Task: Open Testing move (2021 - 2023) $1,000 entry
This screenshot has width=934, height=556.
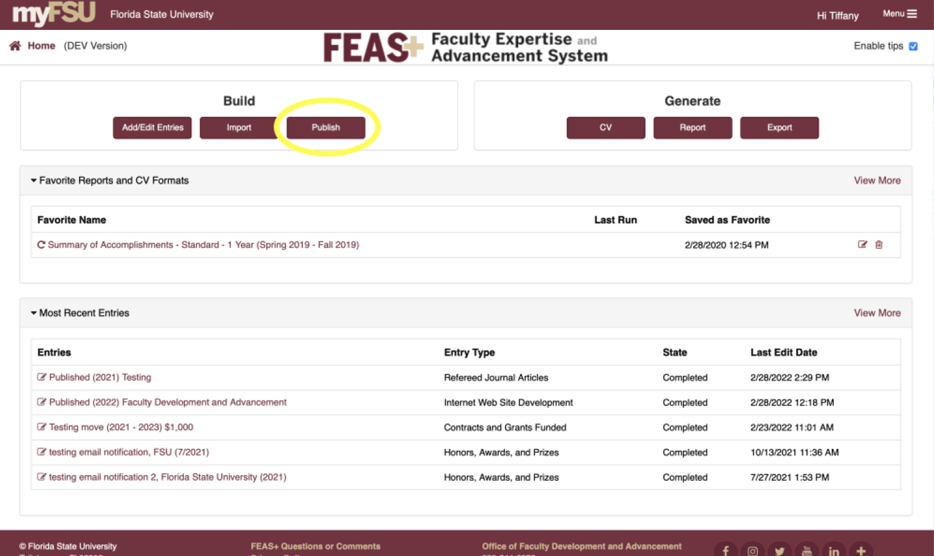Action: 121,427
